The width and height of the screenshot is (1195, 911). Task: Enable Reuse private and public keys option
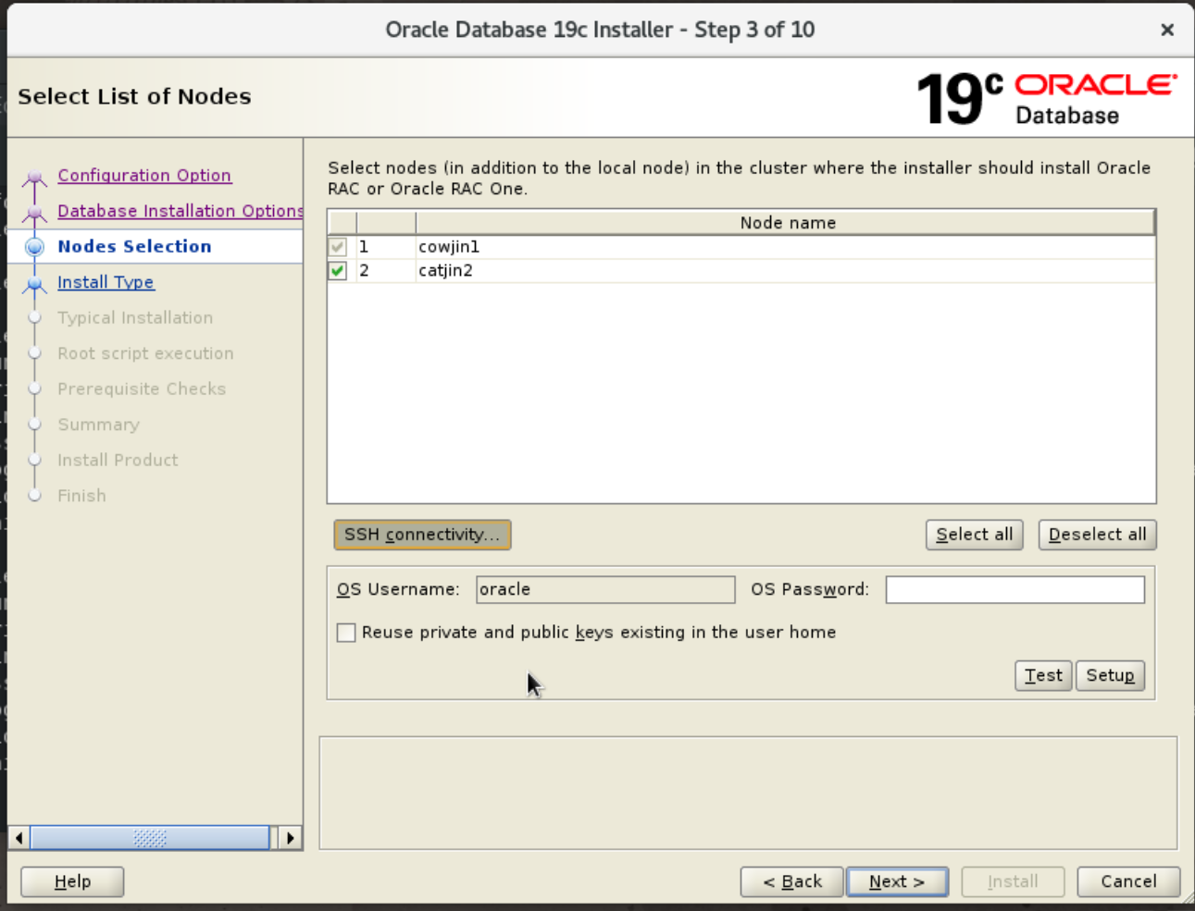click(x=346, y=633)
